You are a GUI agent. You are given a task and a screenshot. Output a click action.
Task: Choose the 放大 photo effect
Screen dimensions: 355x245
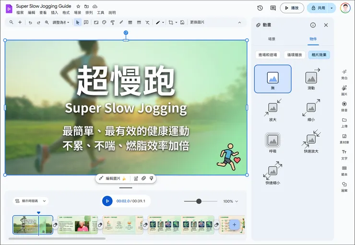pos(272,110)
